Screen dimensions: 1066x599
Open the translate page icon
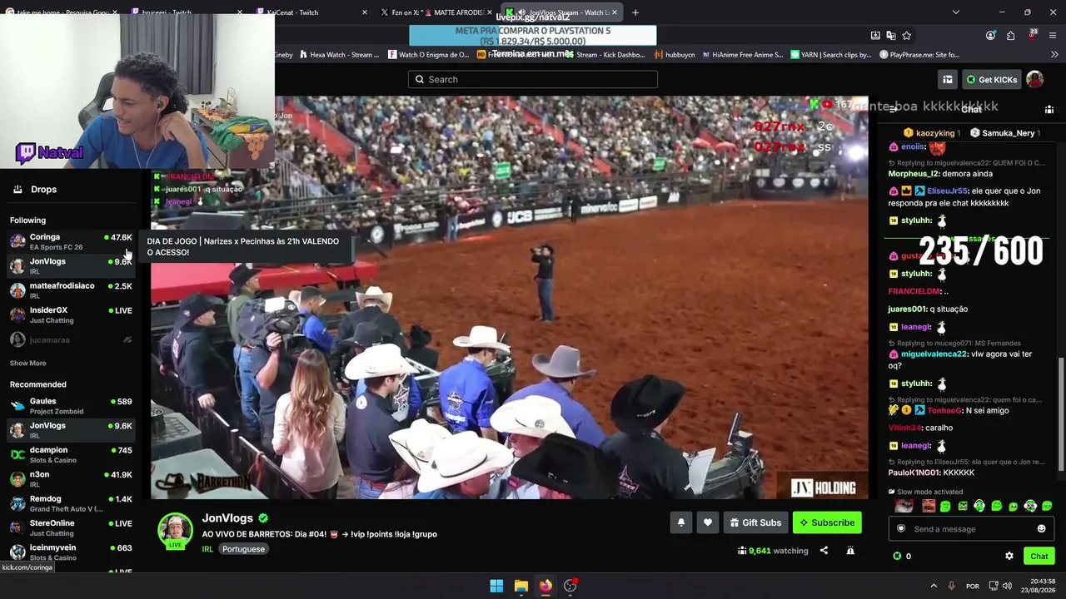tap(891, 36)
